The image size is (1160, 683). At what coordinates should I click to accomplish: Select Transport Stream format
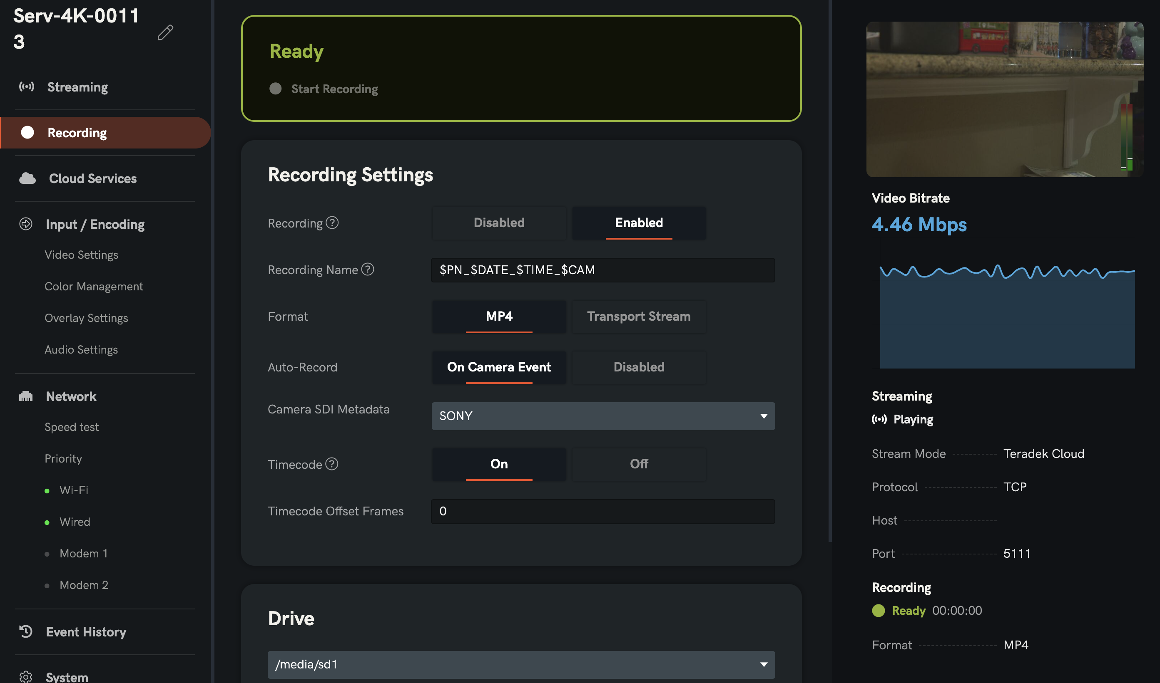click(x=639, y=317)
